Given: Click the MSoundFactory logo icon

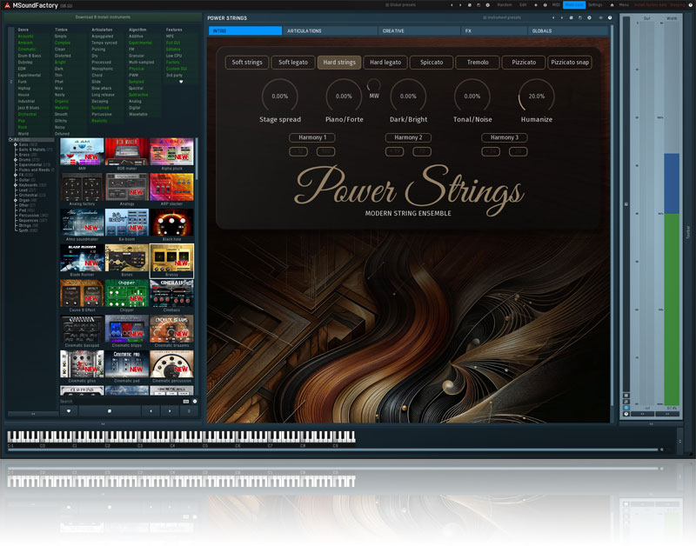Looking at the screenshot, I should 6,5.
